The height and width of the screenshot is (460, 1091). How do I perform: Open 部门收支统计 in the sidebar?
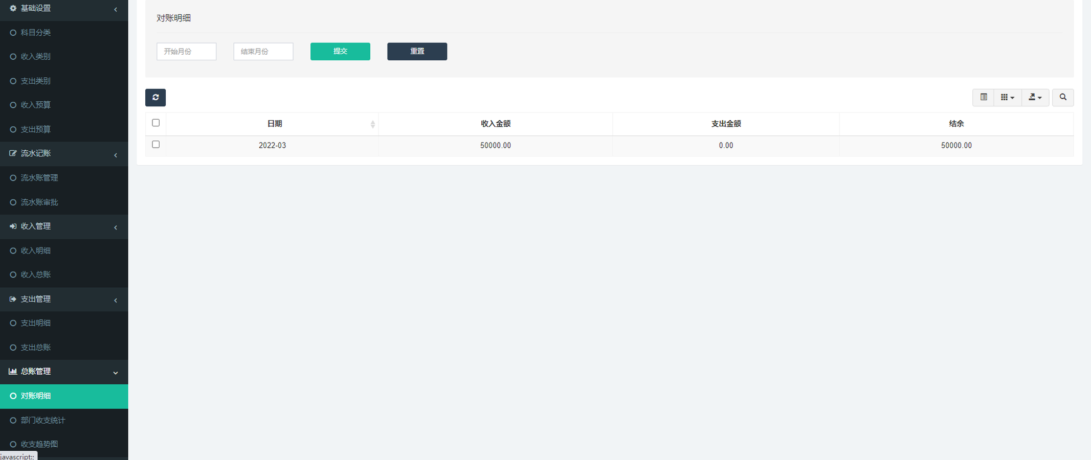[64, 420]
